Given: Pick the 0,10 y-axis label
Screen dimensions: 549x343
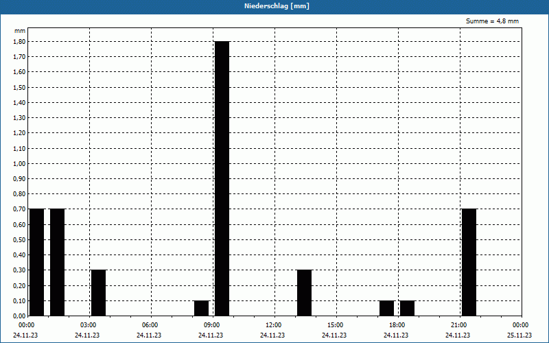Looking at the screenshot, I should (x=20, y=301).
